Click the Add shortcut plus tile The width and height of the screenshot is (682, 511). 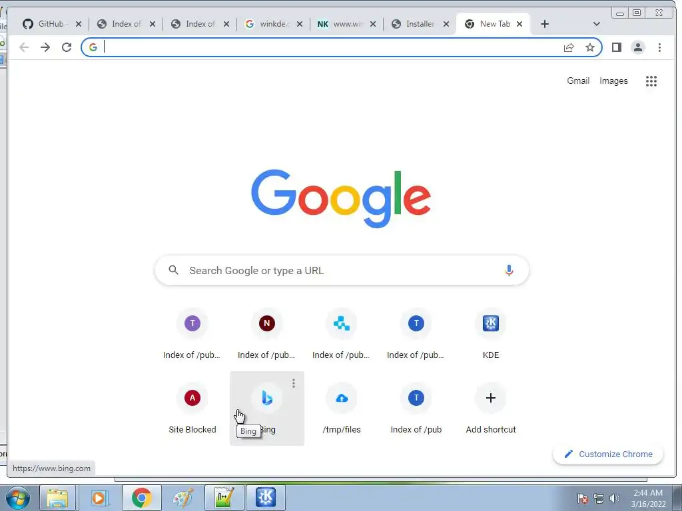click(491, 409)
